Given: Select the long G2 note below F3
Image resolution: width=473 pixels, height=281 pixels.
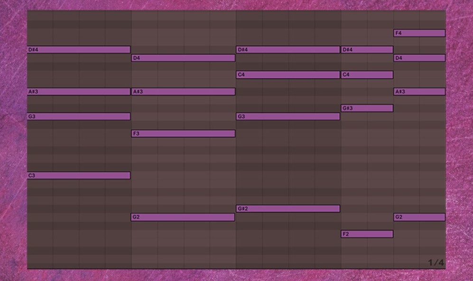Looking at the screenshot, I should (x=183, y=217).
